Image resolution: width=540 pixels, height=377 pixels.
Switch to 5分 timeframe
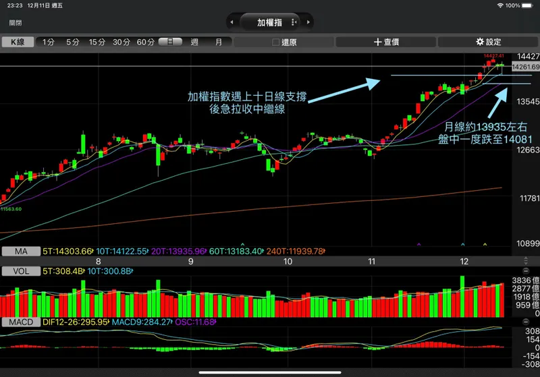click(72, 42)
